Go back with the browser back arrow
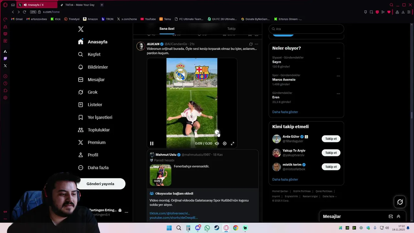Image resolution: width=414 pixels, height=233 pixels. click(x=13, y=12)
